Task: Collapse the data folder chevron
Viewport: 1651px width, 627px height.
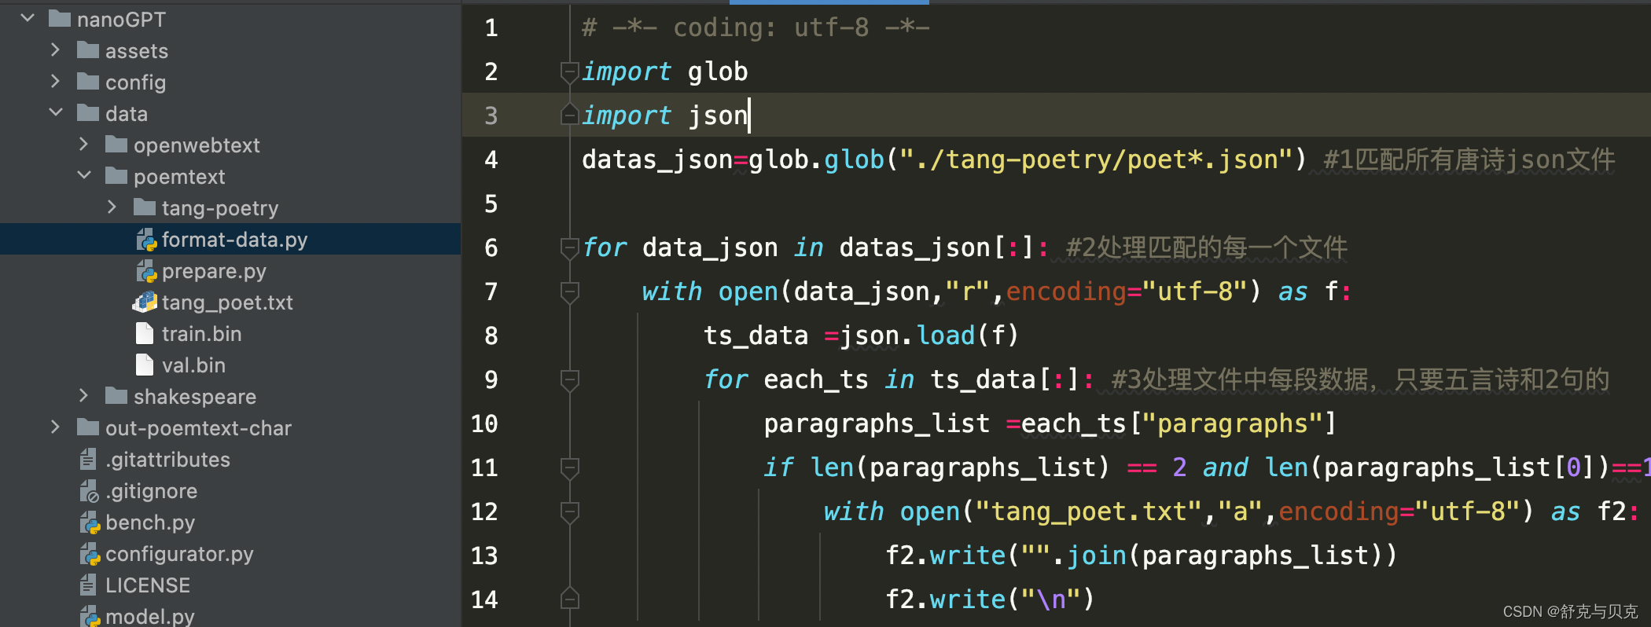Action: click(x=56, y=113)
